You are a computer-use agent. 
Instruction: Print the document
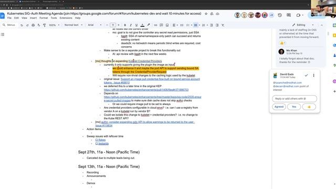click(x=33, y=25)
